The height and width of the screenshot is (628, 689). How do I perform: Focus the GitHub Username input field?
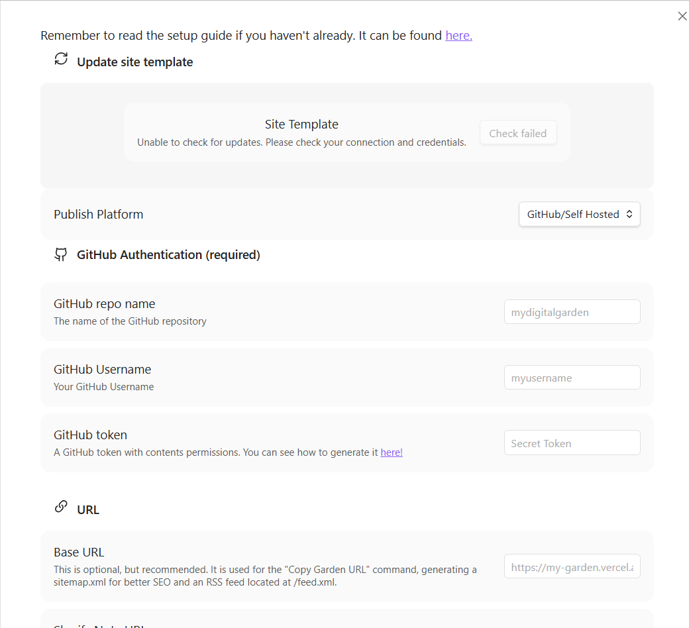click(572, 378)
